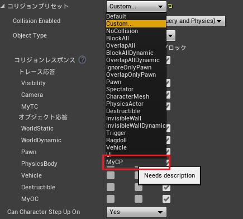Click the オブジェクト応答 heading
This screenshot has height=219, width=243.
43,117
